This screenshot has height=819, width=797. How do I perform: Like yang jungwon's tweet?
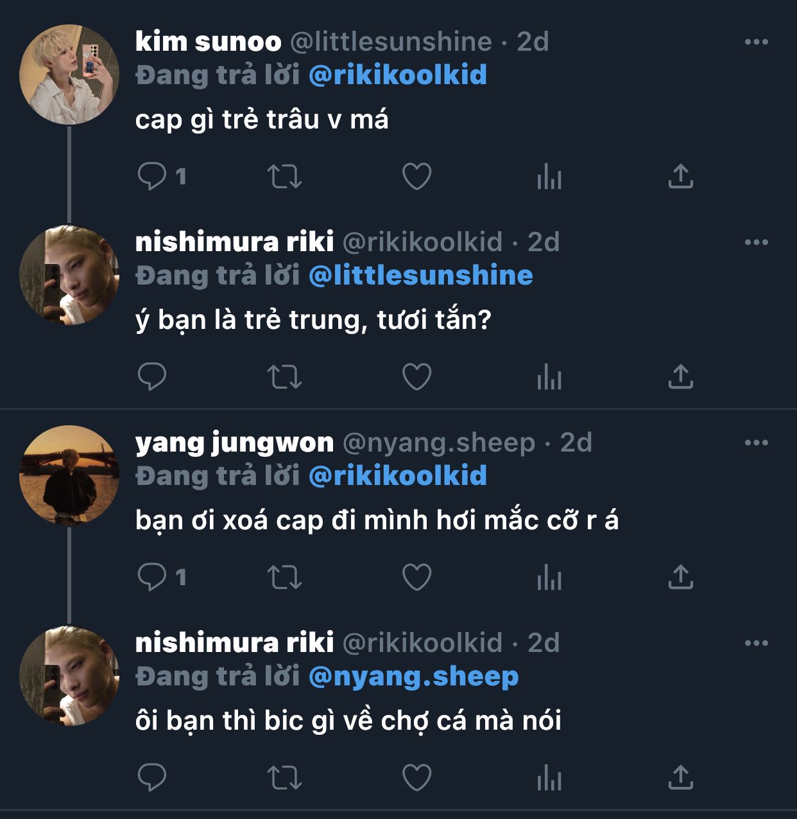(416, 577)
